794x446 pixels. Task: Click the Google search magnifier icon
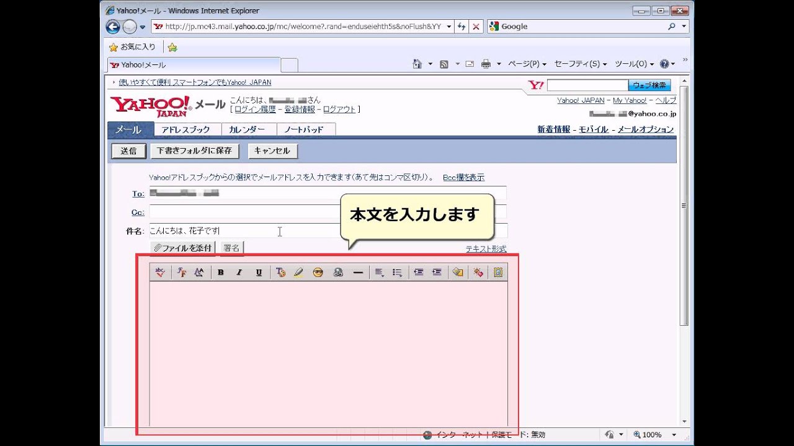(x=672, y=27)
